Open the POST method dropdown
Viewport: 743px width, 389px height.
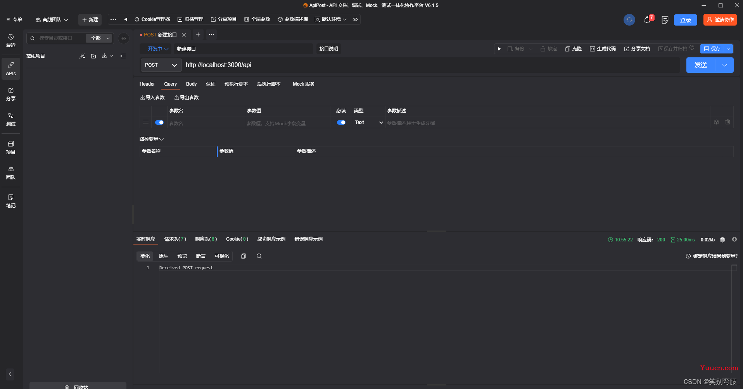pyautogui.click(x=161, y=65)
